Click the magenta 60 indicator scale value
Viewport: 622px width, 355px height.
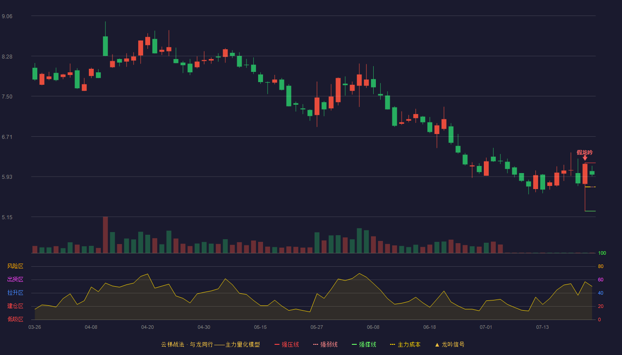[x=601, y=280]
